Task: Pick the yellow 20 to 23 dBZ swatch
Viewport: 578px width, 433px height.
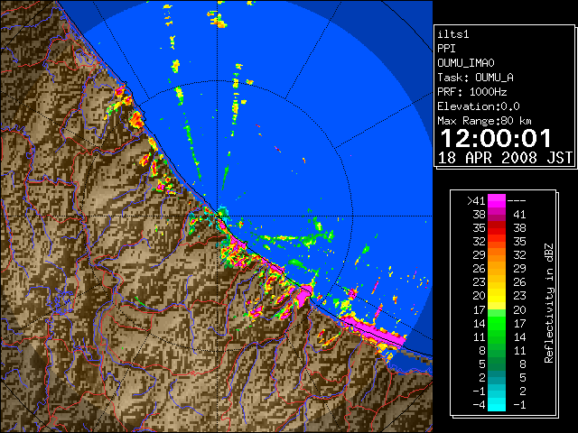Action: 497,296
